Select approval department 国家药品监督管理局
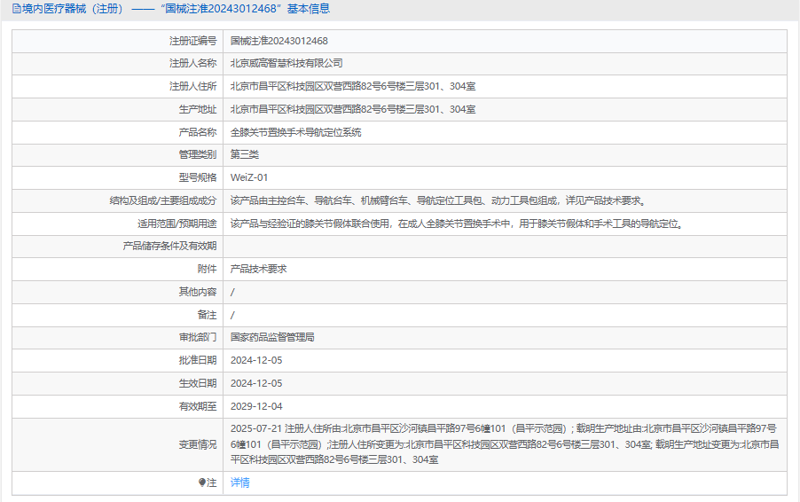 (x=272, y=337)
